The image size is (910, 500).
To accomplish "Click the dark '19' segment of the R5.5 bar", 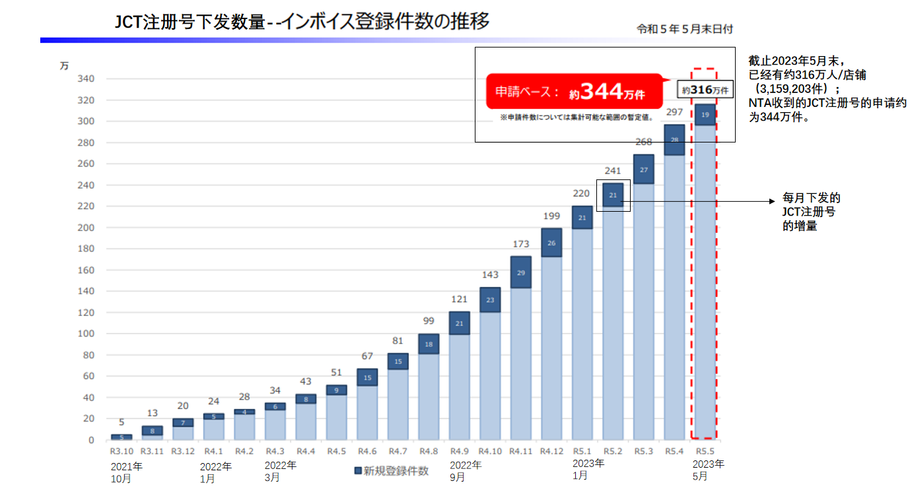I will tap(705, 115).
